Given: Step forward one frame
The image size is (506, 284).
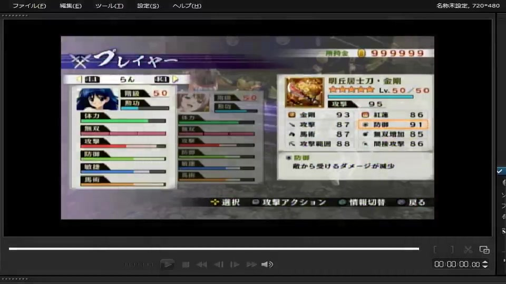Looking at the screenshot, I should click(235, 265).
